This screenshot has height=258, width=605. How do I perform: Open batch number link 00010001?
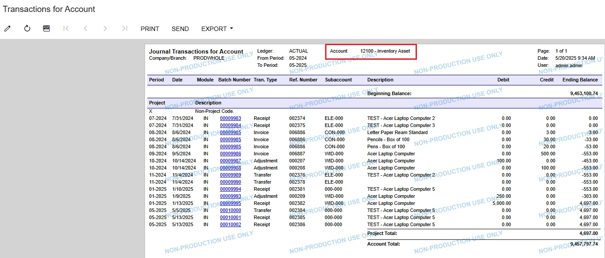(x=231, y=217)
